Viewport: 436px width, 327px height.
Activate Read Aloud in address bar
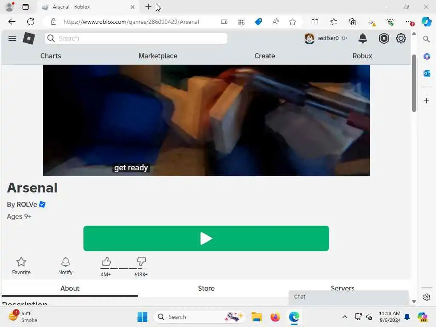point(275,22)
